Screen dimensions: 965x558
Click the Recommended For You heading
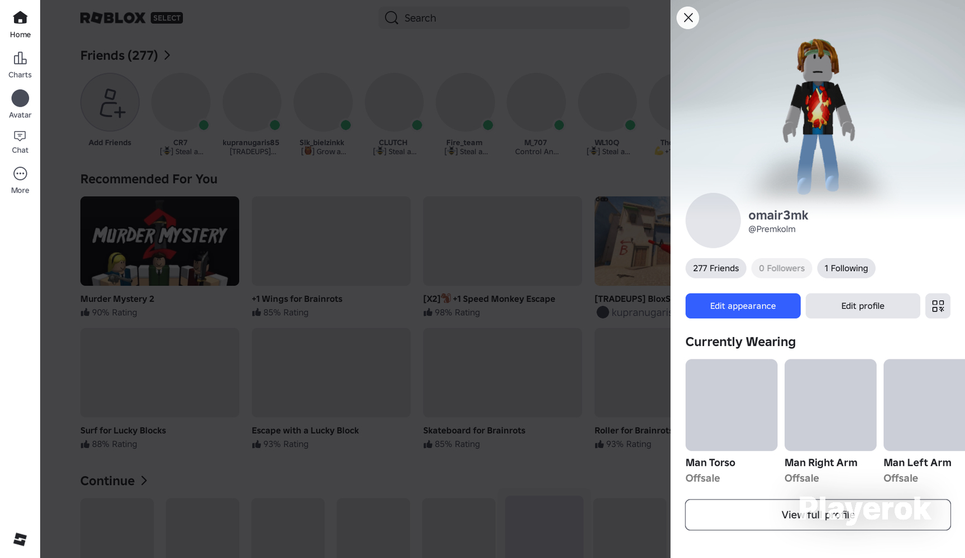pos(149,179)
